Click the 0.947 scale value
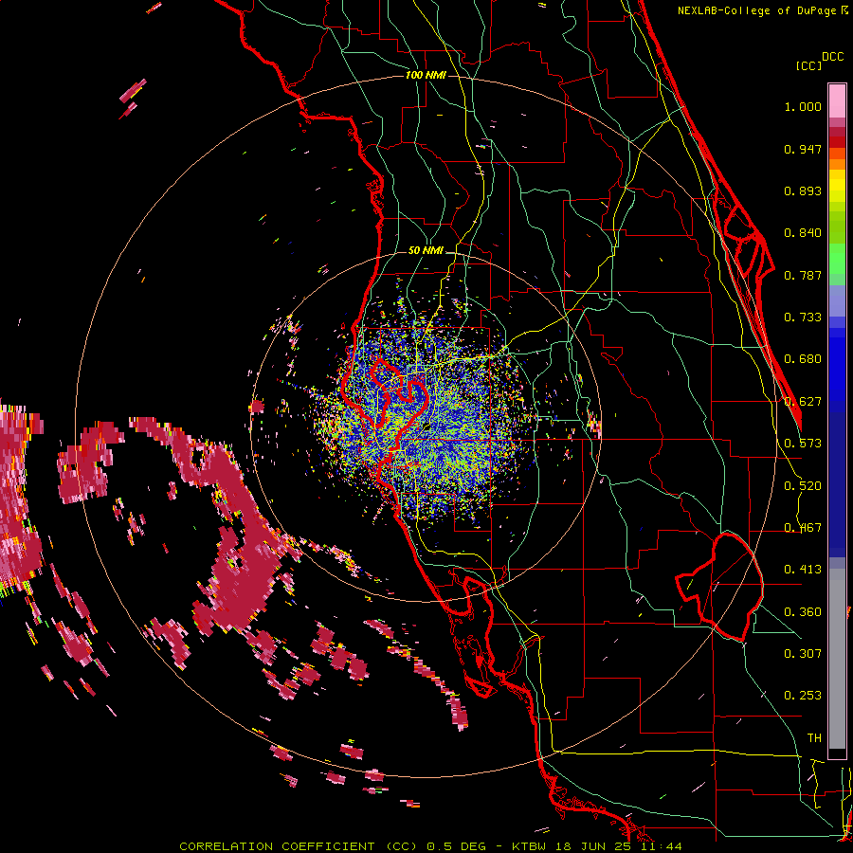The image size is (853, 853). [803, 149]
